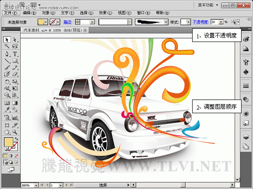The width and height of the screenshot is (253, 189).
Task: Open the Brushes panel cup icon
Action: (x=246, y=62)
